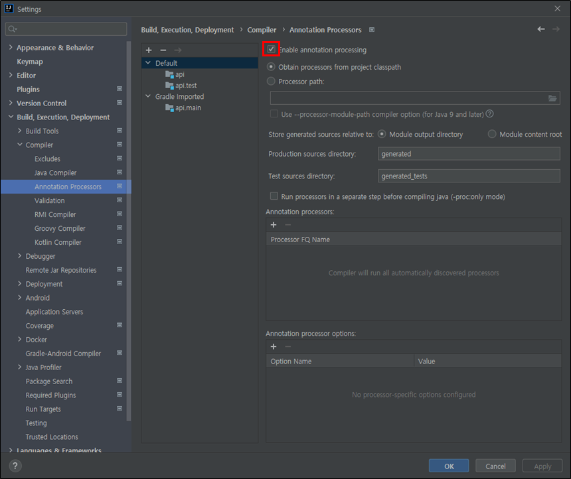Add a new annotation profile with plus icon
This screenshot has width=571, height=479.
click(149, 50)
